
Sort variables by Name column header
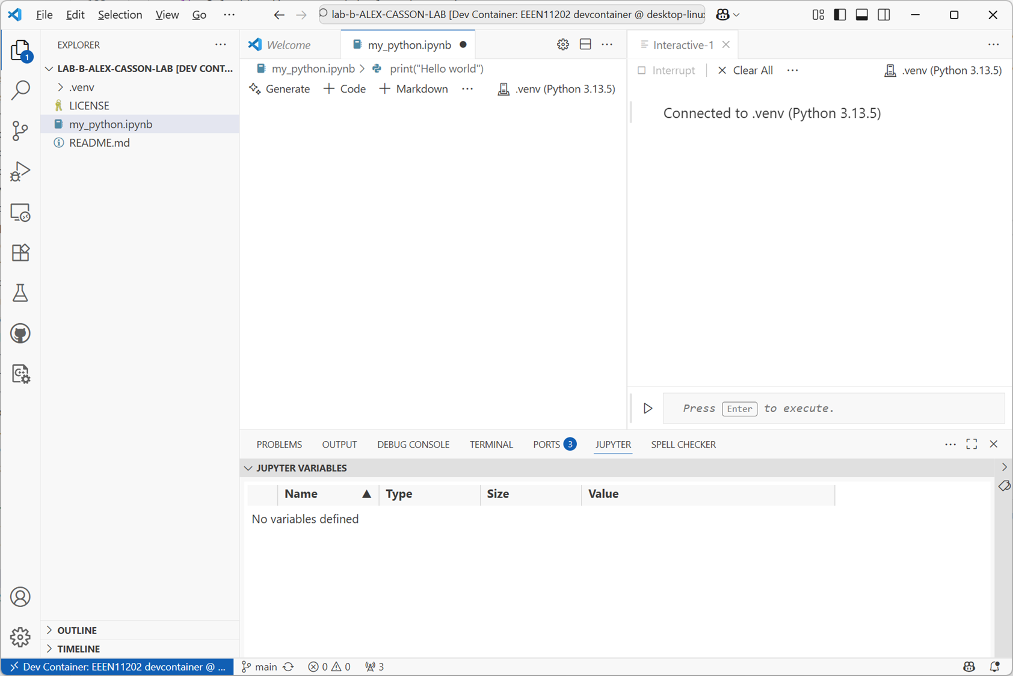[x=301, y=494]
